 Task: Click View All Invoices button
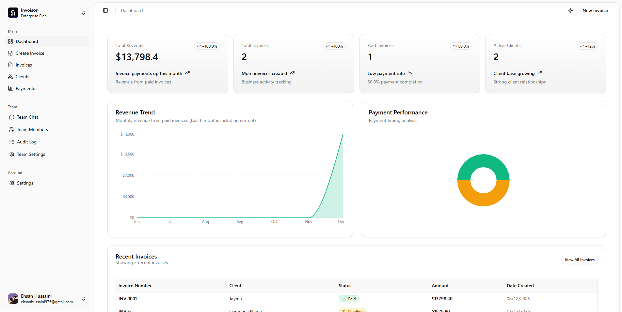tap(579, 260)
